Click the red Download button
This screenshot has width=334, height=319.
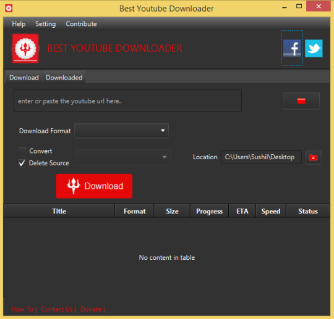94,186
